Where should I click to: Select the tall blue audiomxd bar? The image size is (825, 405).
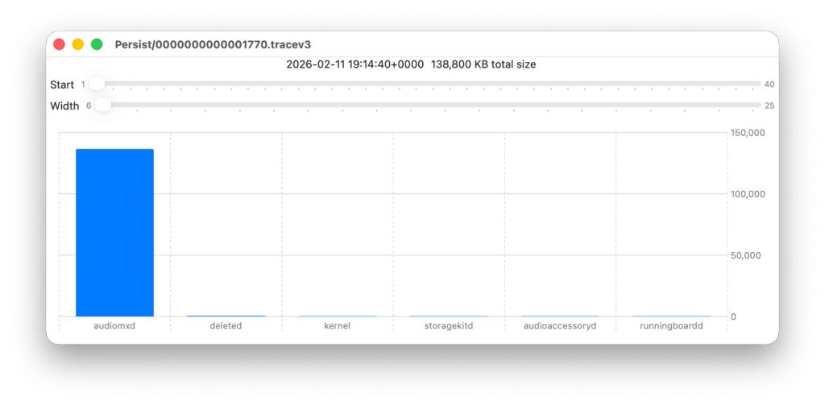[114, 233]
